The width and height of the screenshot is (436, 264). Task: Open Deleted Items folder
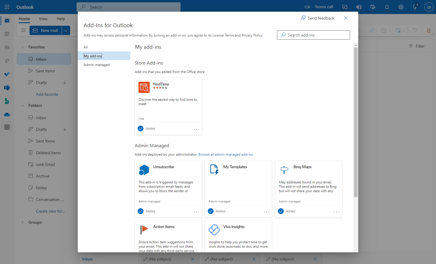click(44, 153)
